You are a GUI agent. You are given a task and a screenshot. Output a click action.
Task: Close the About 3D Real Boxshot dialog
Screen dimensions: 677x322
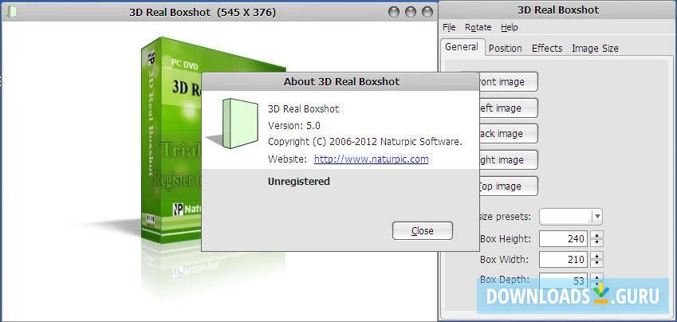tap(423, 231)
